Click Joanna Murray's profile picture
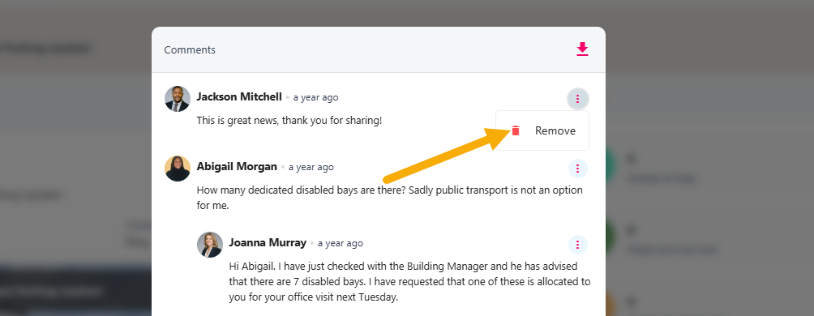The image size is (814, 316). point(210,245)
